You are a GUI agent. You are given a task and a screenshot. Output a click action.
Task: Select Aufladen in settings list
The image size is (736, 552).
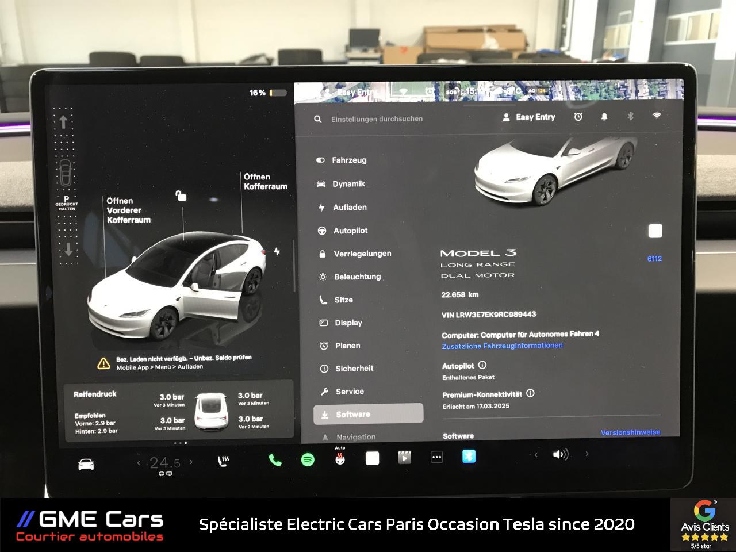343,208
